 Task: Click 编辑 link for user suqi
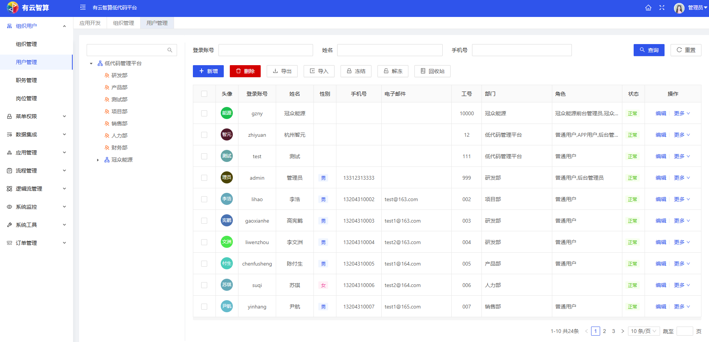pos(661,285)
